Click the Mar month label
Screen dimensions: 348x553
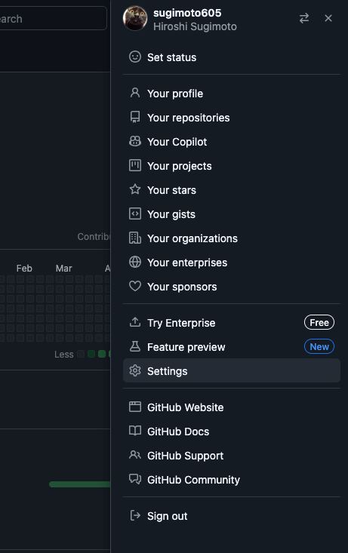[x=64, y=269]
